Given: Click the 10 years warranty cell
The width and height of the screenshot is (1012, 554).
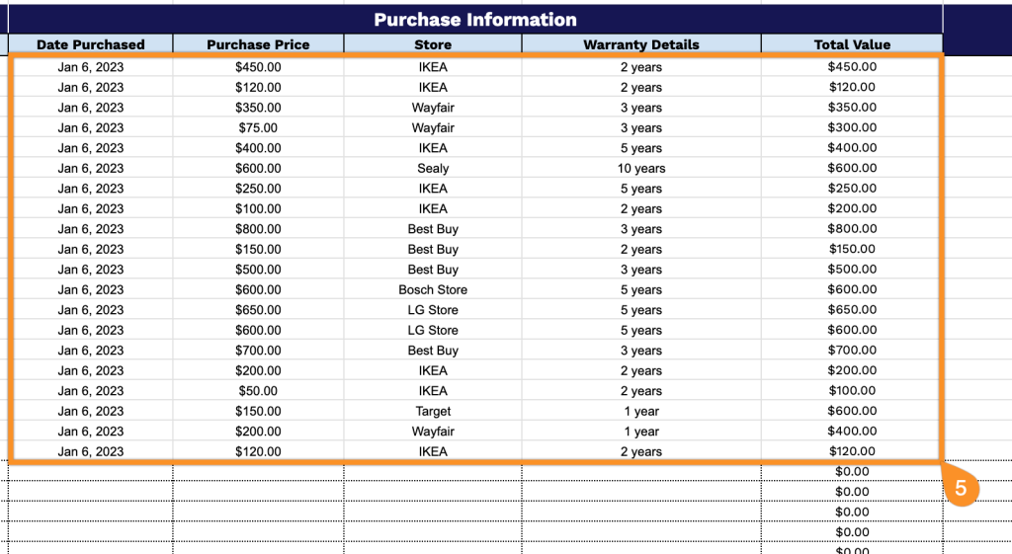Looking at the screenshot, I should tap(641, 168).
